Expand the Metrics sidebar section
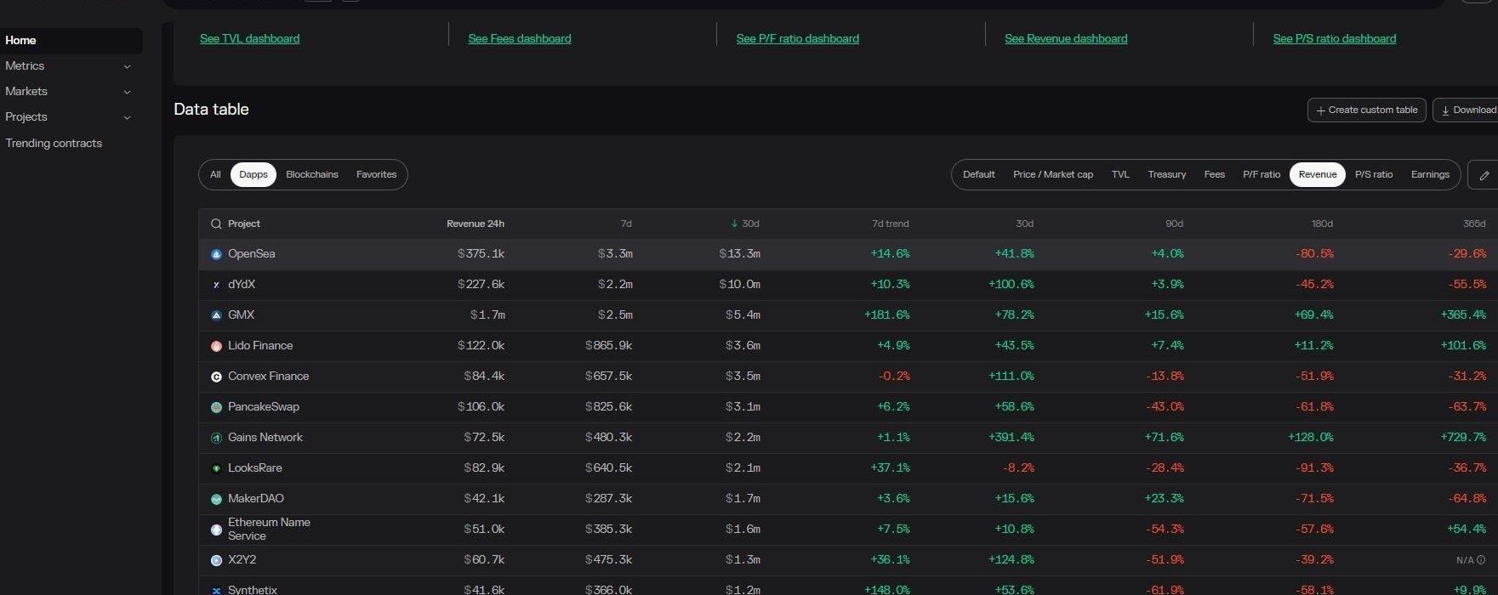 click(x=127, y=66)
